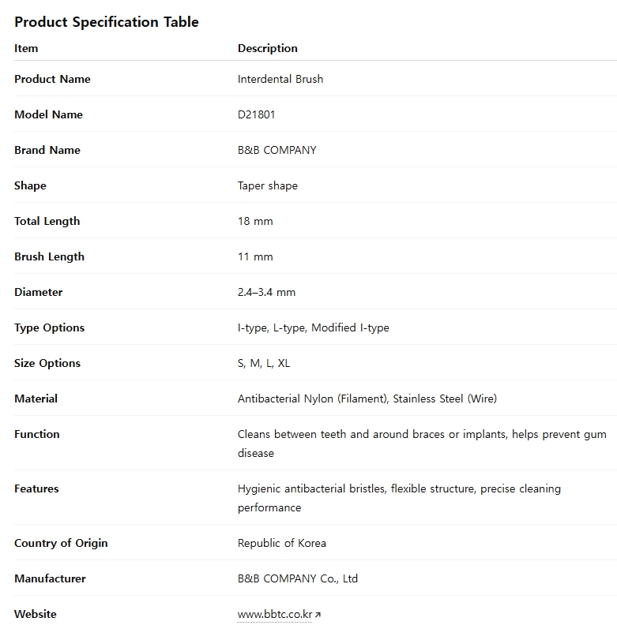Click the Country of Origin row label
The height and width of the screenshot is (625, 617).
pyautogui.click(x=61, y=543)
